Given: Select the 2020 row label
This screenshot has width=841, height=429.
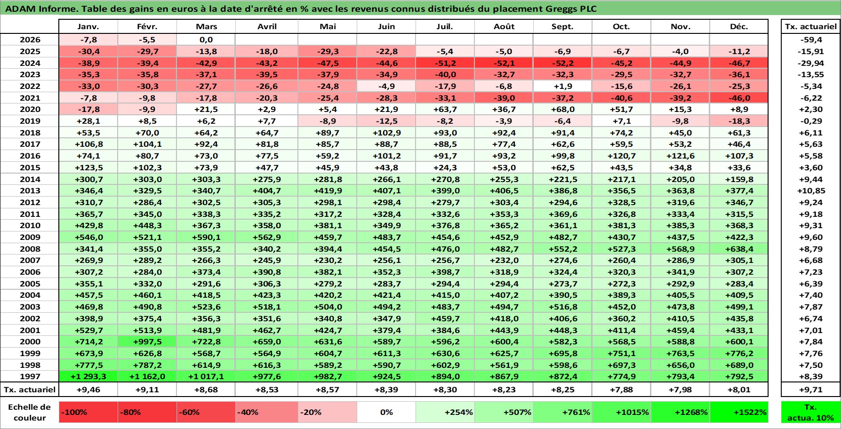Looking at the screenshot, I should pos(30,109).
